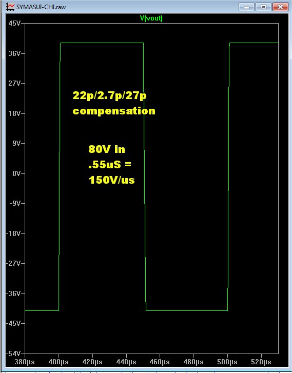Click the 0V vertical axis label
Viewport: 292px width, 373px height.
(x=16, y=173)
